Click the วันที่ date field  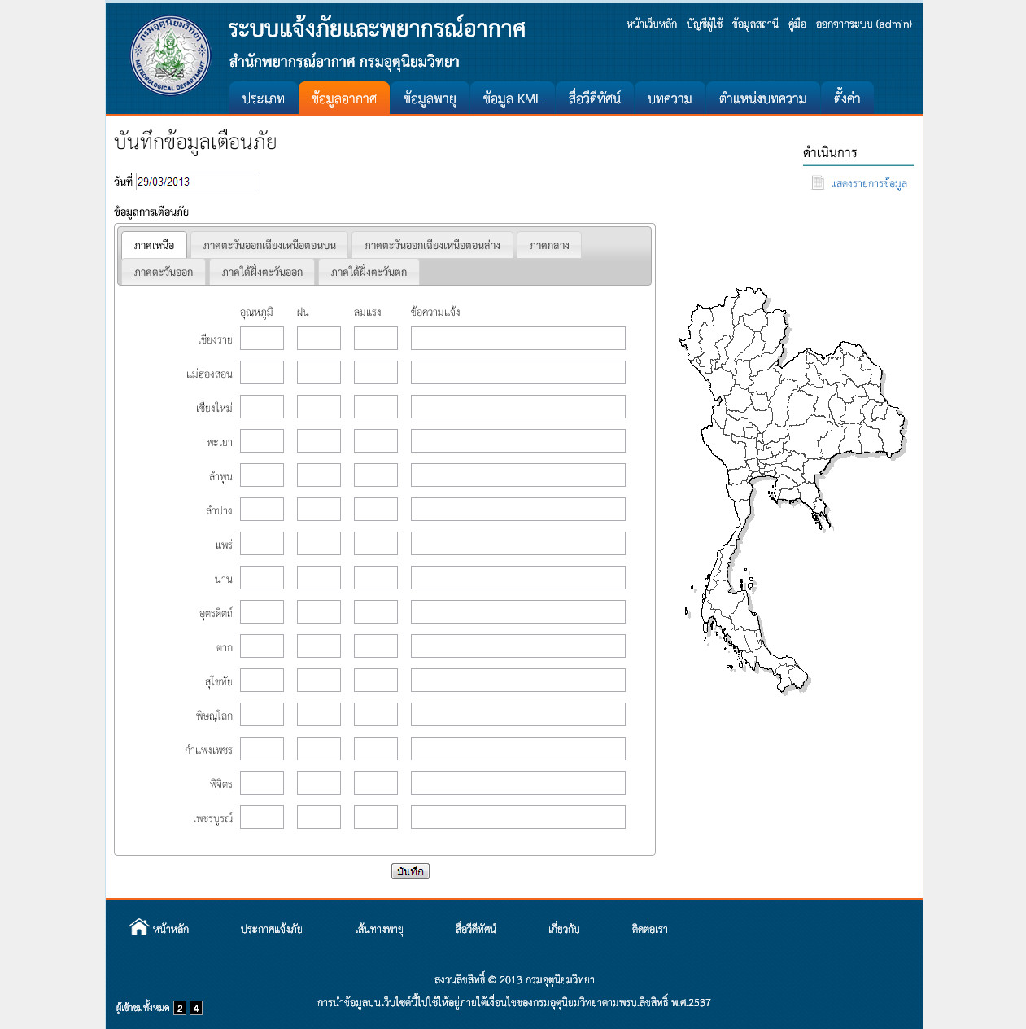[198, 182]
